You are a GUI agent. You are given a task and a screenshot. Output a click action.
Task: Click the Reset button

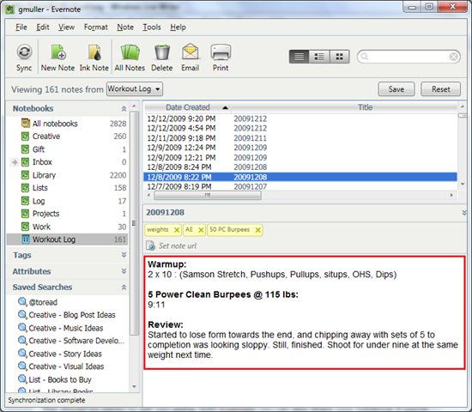[441, 89]
